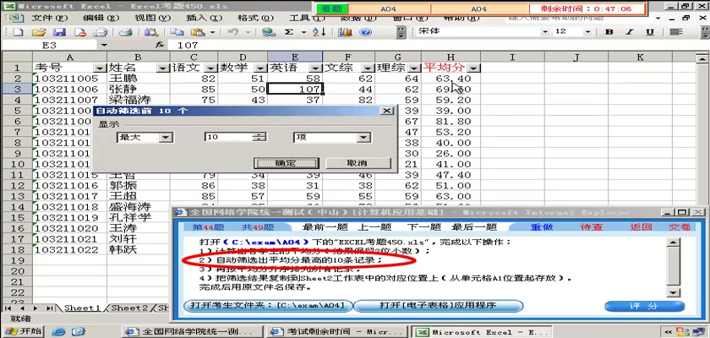Click the Copy toolbar icon

177,32
